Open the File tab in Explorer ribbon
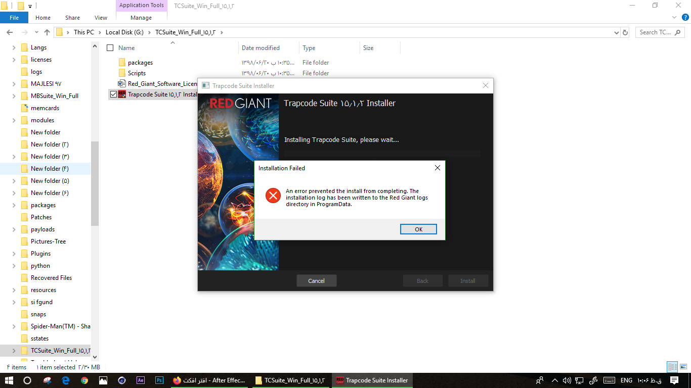 pyautogui.click(x=14, y=18)
